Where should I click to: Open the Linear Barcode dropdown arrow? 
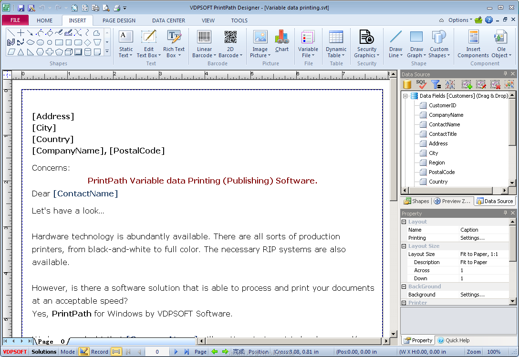tap(215, 56)
